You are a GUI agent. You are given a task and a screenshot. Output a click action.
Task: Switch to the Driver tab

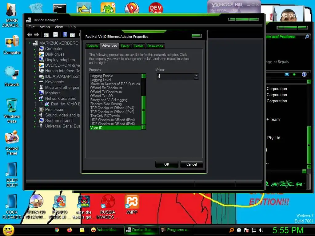coord(125,46)
